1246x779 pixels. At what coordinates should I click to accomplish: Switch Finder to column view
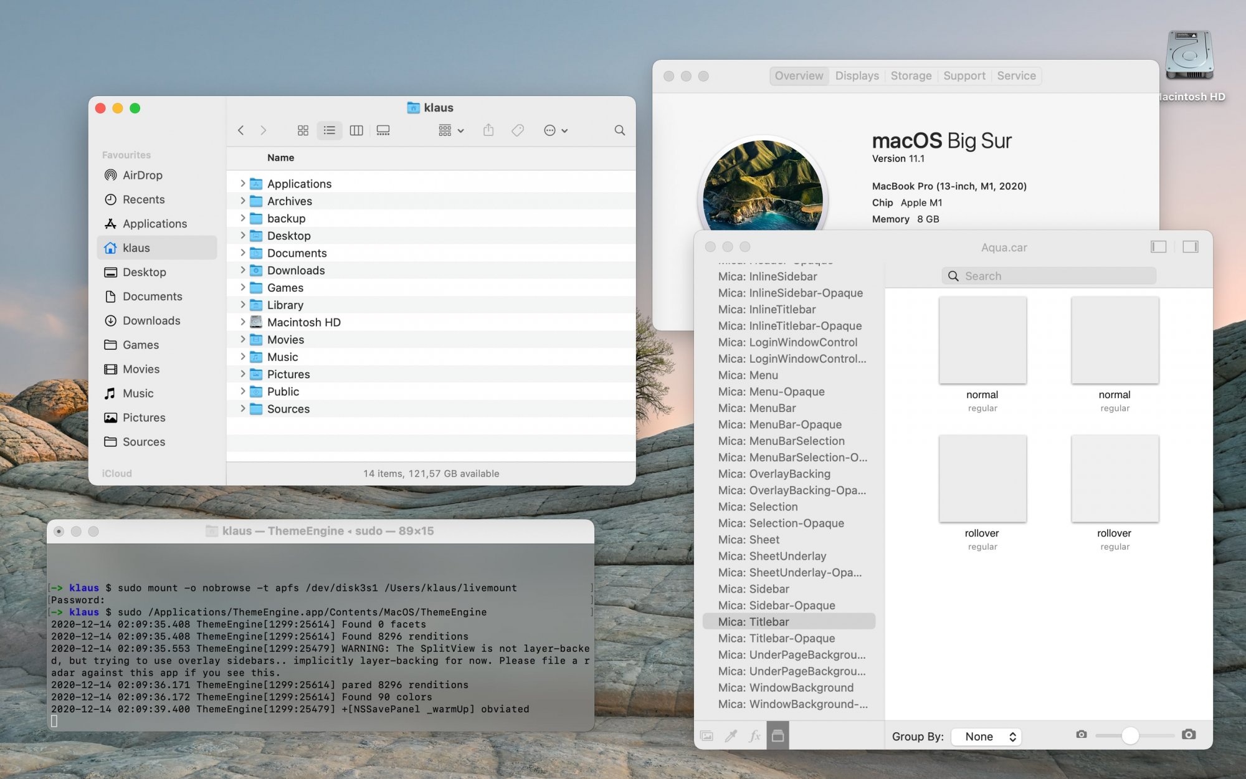(x=356, y=130)
